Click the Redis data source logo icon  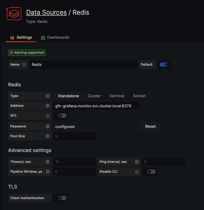(14, 14)
